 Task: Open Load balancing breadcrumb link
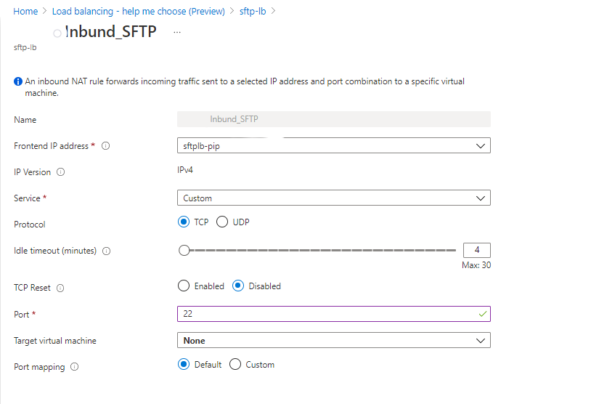[x=138, y=12]
